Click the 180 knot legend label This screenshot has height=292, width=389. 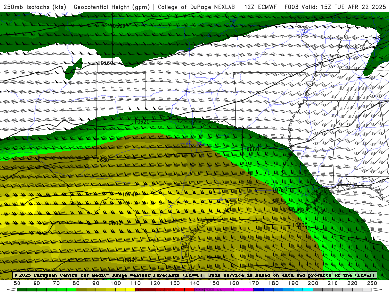pos(273,283)
